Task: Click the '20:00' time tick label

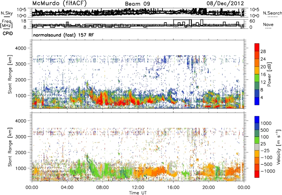Action: [x=208, y=188]
